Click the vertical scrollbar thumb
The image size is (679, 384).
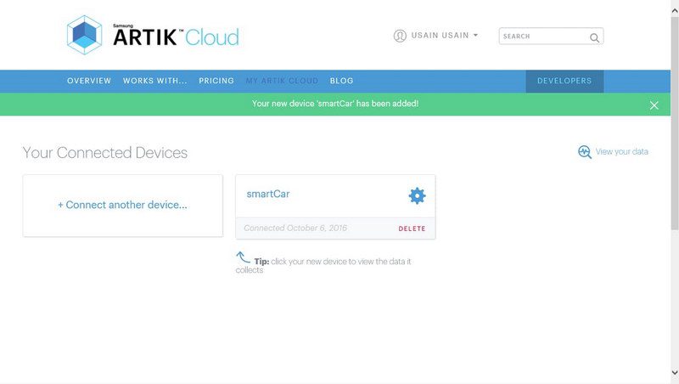[x=675, y=123]
